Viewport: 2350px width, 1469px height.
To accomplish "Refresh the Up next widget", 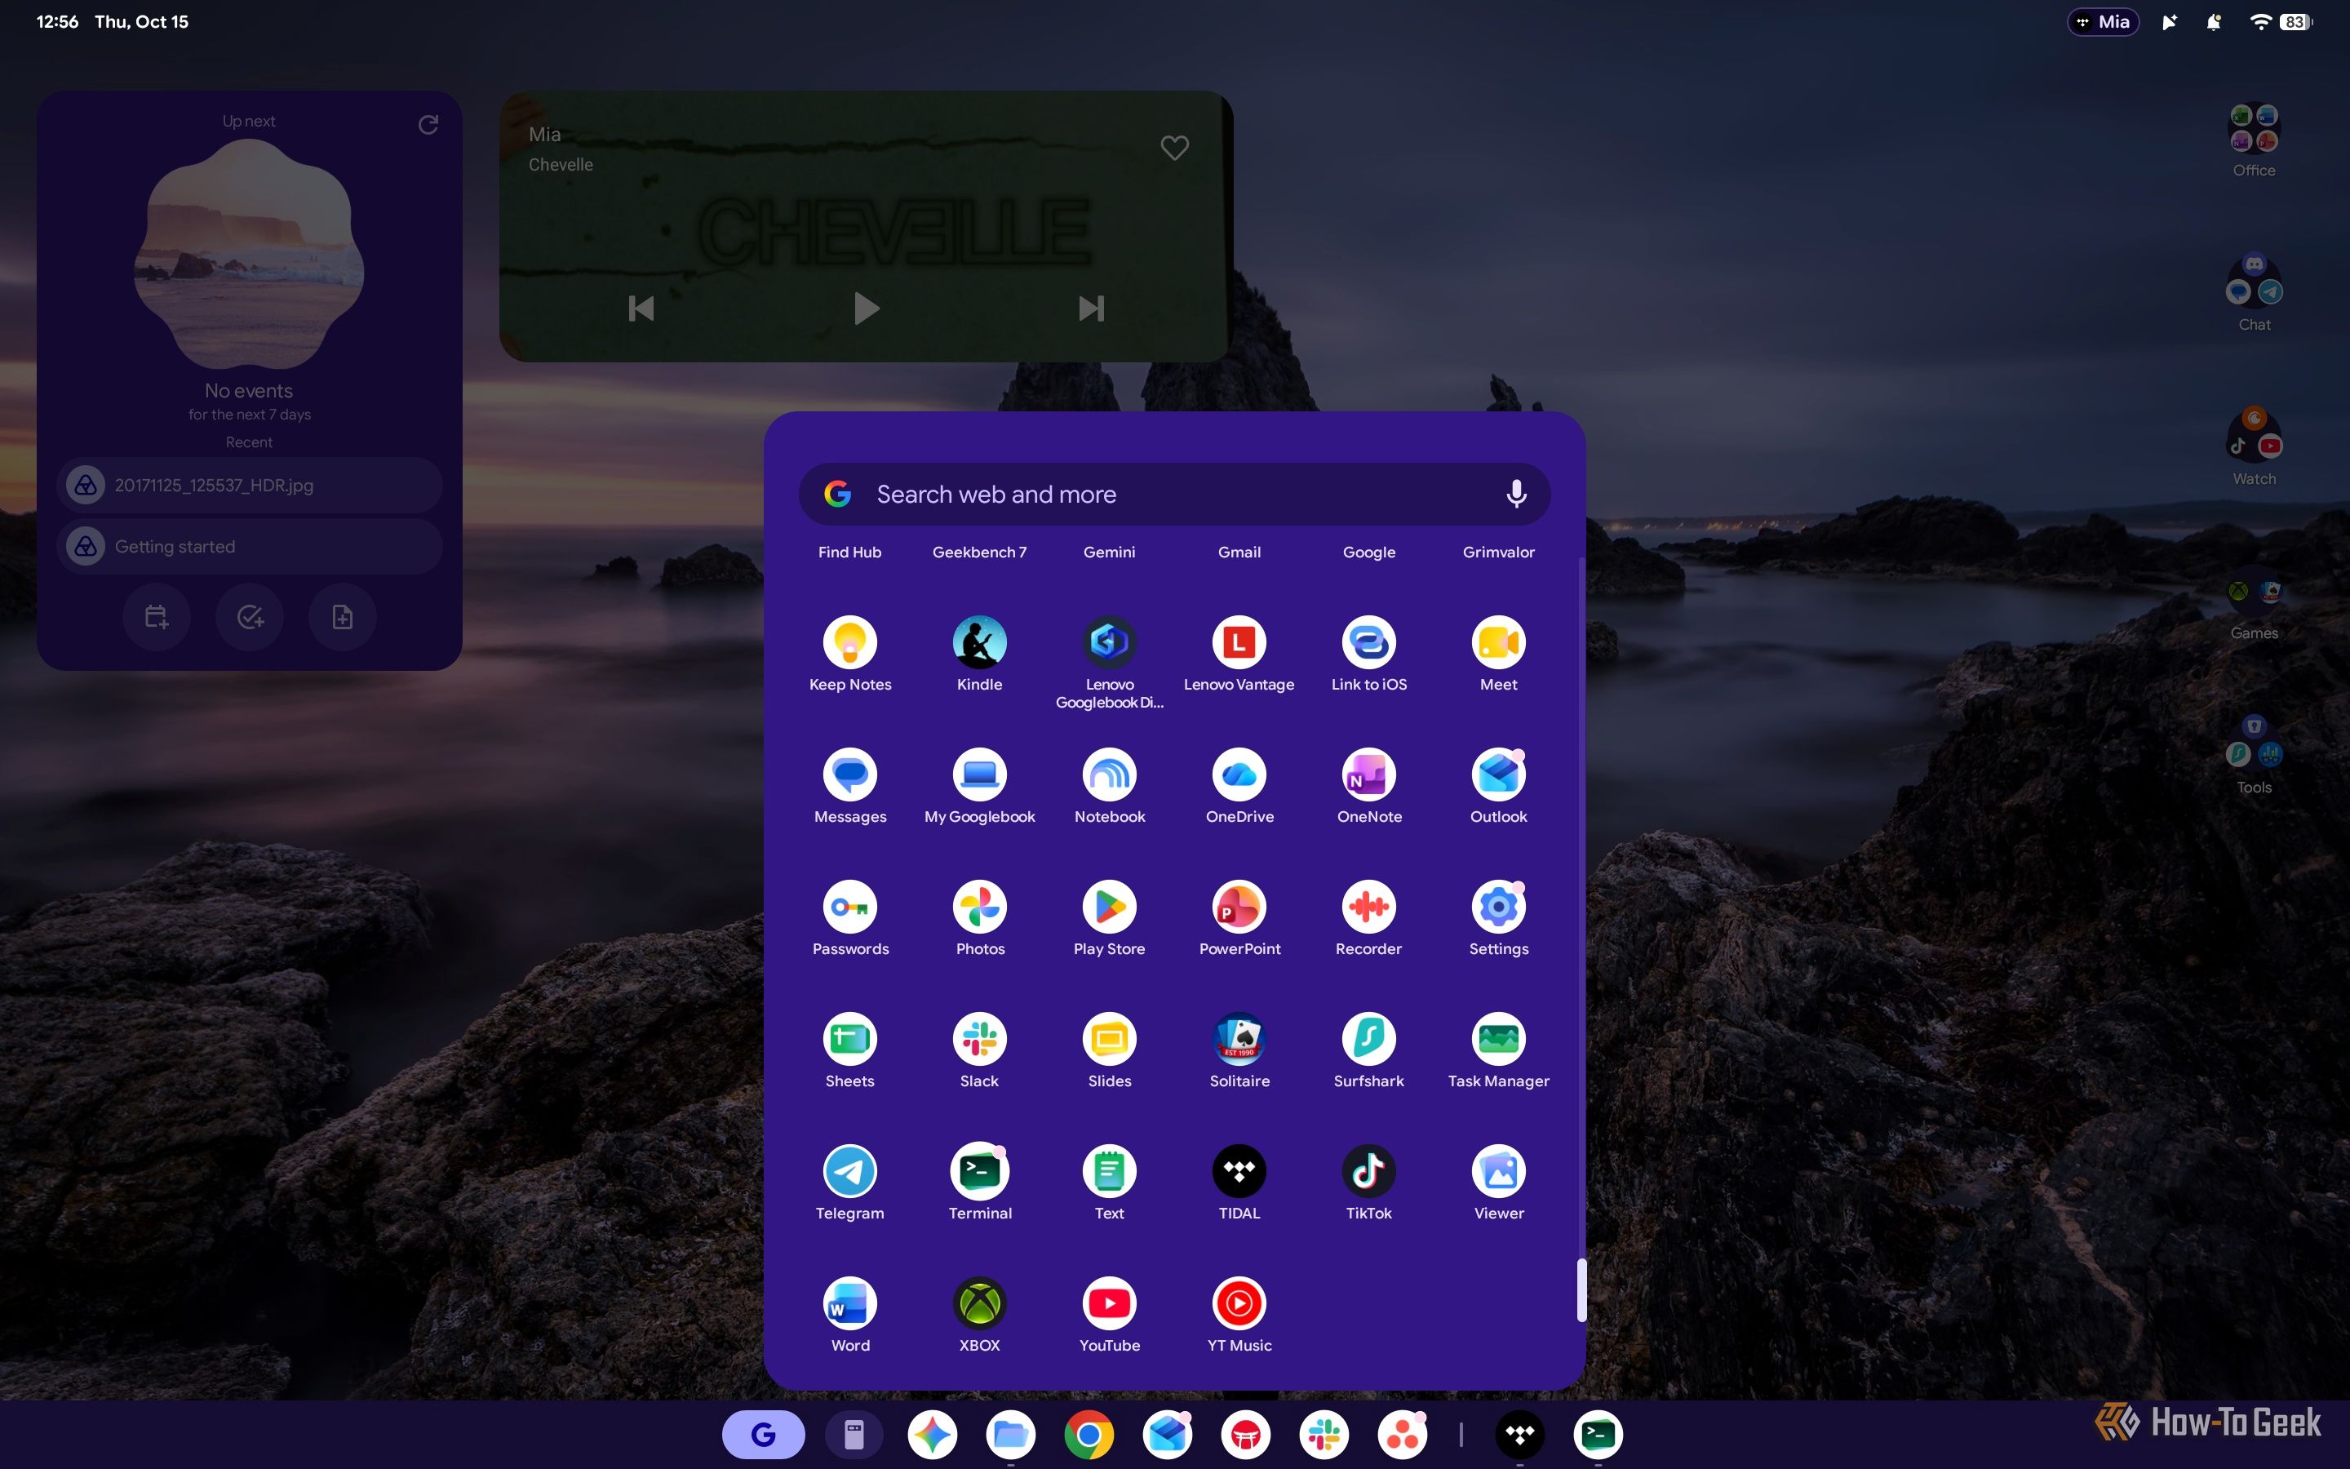I will coord(428,124).
